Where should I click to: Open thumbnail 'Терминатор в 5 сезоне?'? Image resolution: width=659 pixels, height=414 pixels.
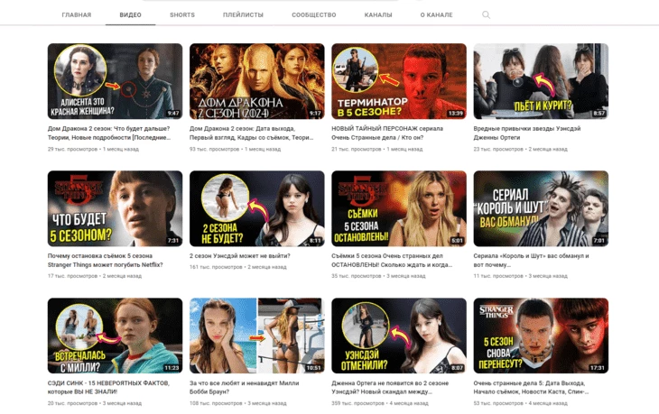click(399, 81)
